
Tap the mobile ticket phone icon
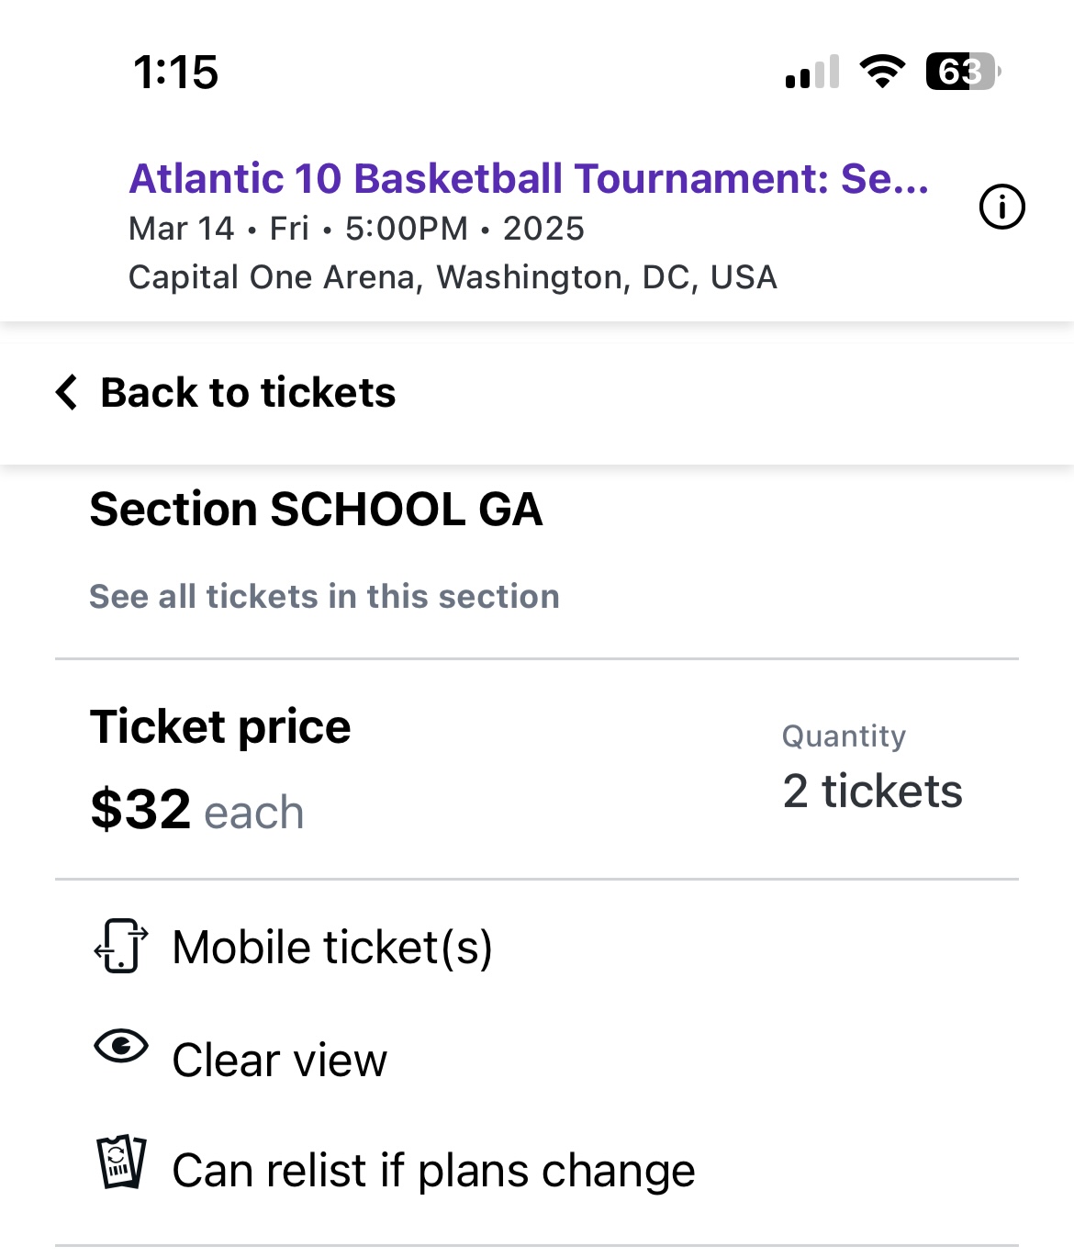[121, 946]
